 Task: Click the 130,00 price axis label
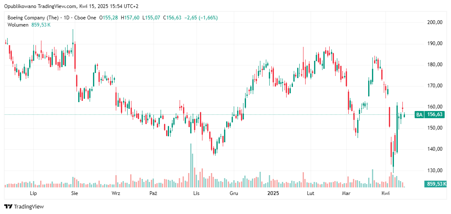[x=435, y=171]
